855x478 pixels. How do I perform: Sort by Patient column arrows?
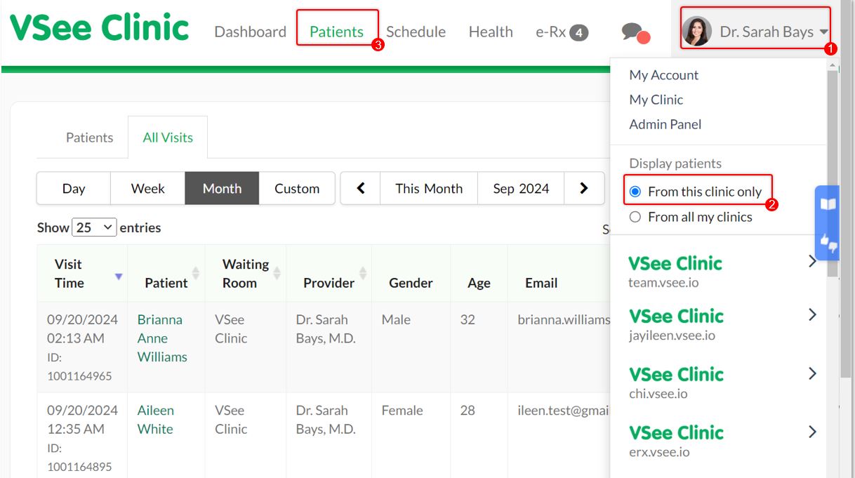pyautogui.click(x=196, y=273)
